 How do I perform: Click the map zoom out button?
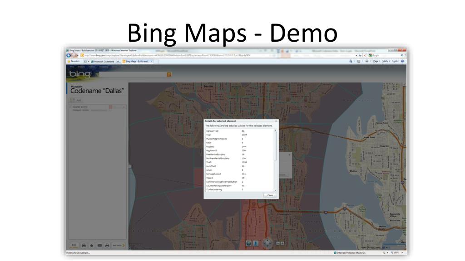(x=278, y=243)
